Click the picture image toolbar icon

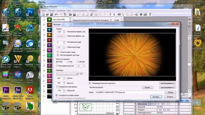pos(145,14)
